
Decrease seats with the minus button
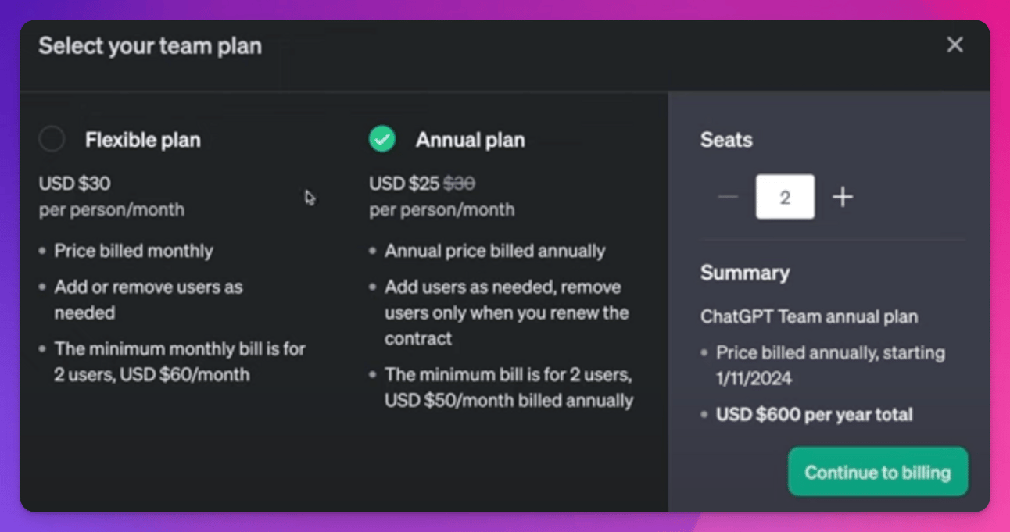pyautogui.click(x=728, y=197)
